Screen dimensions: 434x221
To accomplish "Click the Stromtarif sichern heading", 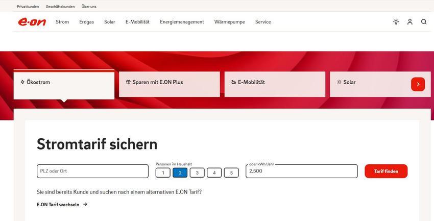I will coord(97,144).
